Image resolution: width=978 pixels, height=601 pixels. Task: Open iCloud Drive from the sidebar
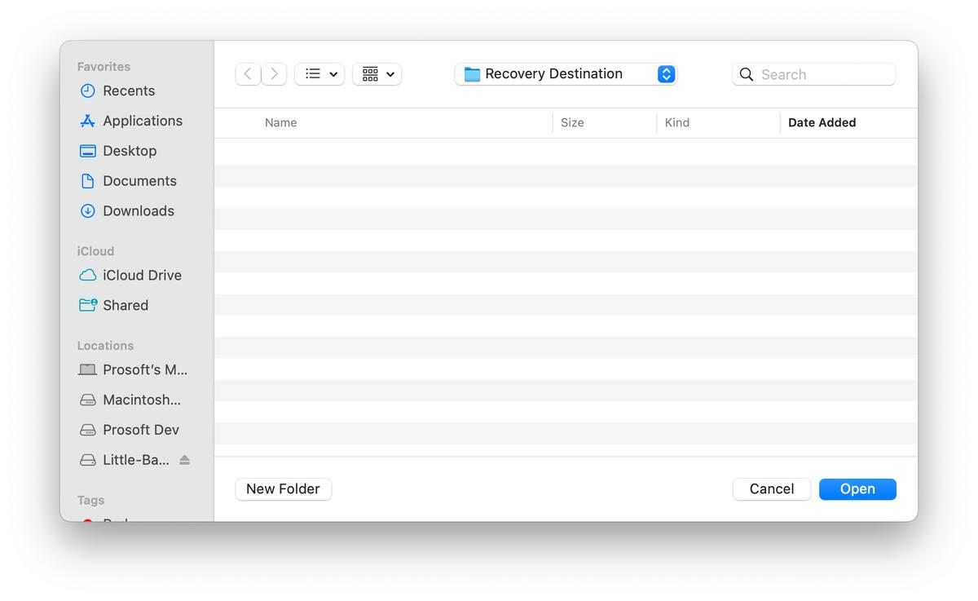142,275
